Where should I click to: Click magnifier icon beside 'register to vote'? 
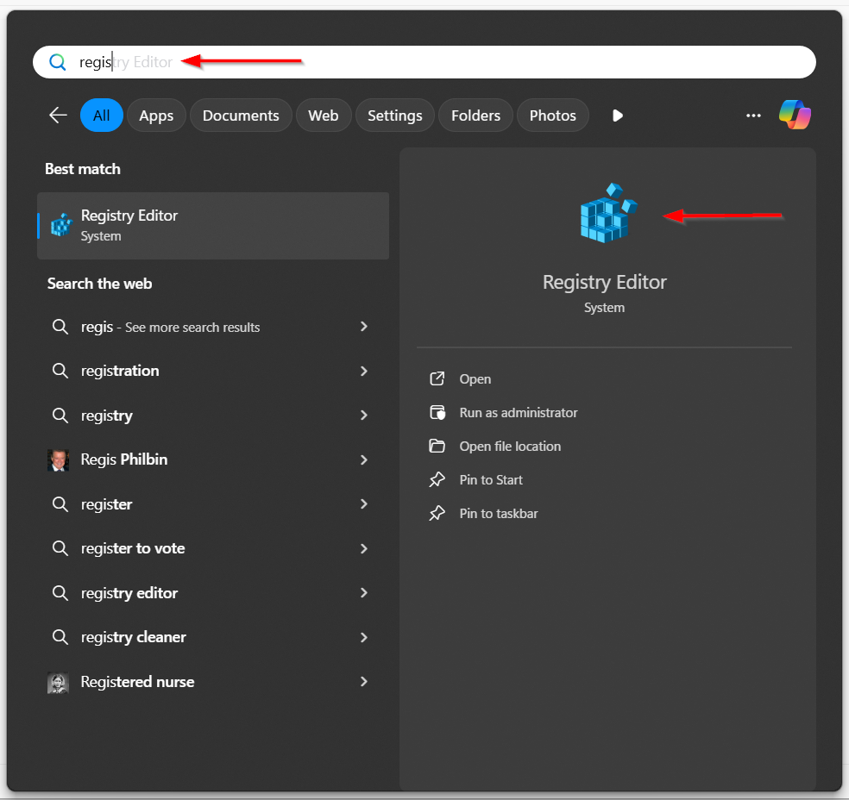(60, 548)
